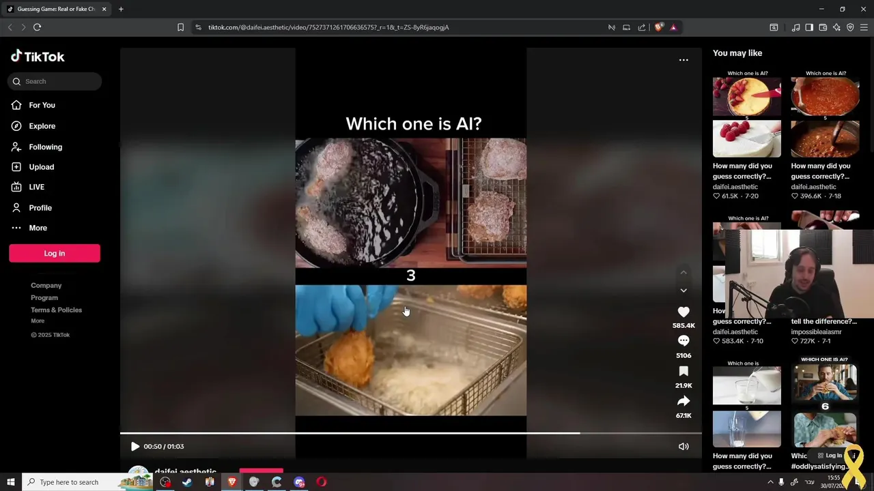Toggle the browser sidebar panel icon
874x491 pixels.
[x=809, y=27]
